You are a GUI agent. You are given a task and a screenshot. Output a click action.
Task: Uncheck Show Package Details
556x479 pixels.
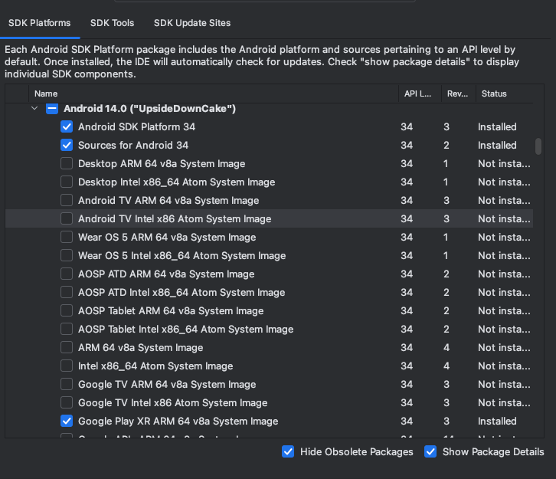[430, 451]
